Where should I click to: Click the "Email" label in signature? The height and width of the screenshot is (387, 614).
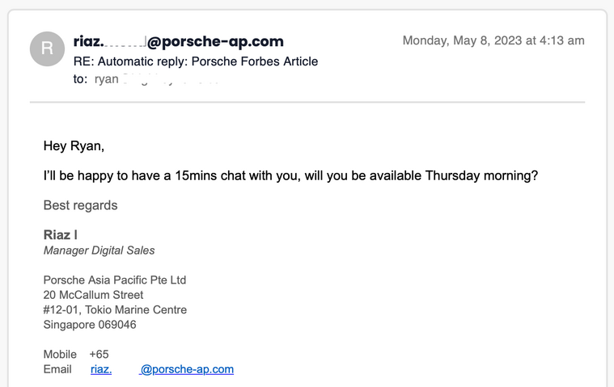[57, 369]
